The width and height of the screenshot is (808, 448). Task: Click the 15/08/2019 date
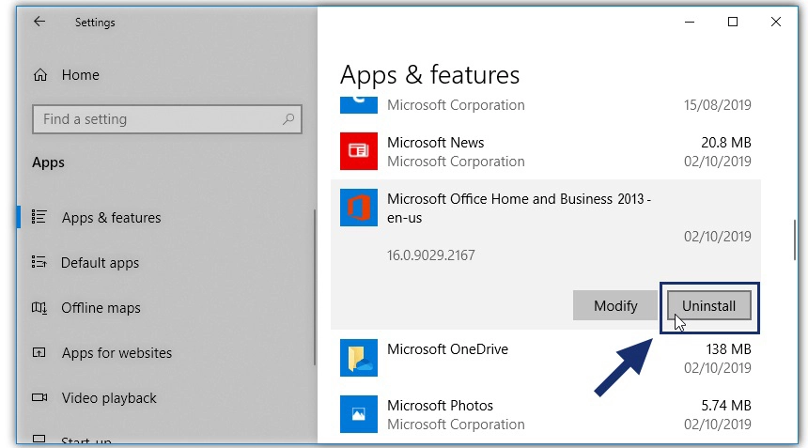(x=717, y=105)
